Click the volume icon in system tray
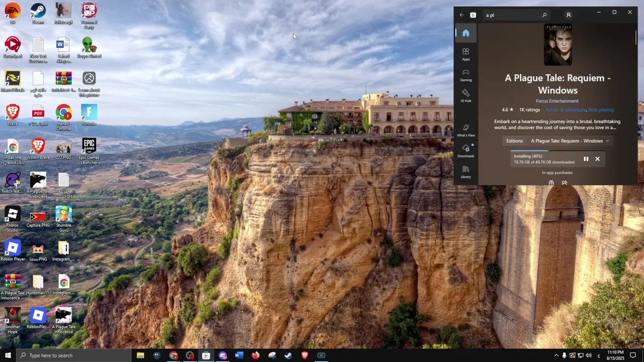This screenshot has width=644, height=362. point(588,355)
